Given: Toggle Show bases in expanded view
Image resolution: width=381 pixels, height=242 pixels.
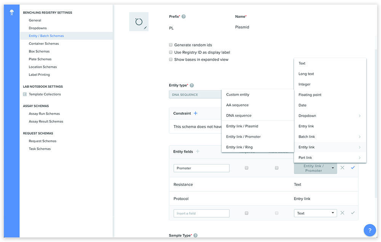Looking at the screenshot, I should coord(171,59).
